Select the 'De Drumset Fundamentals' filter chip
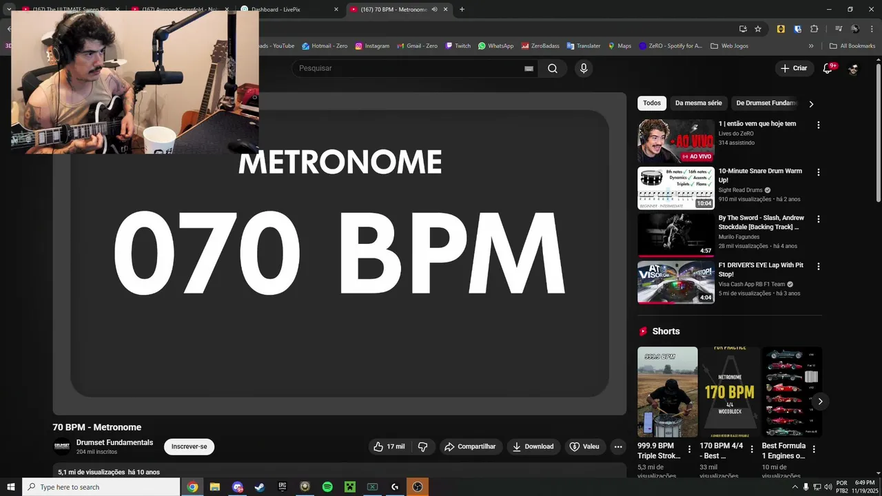This screenshot has height=496, width=882. coord(766,103)
